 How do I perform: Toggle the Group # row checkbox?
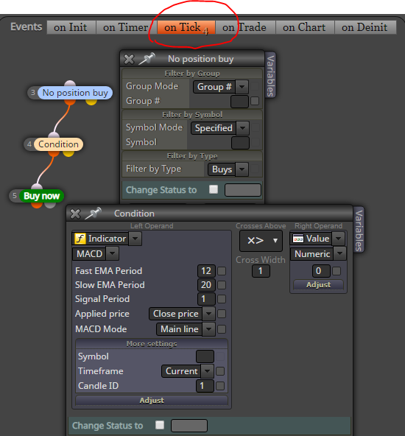pos(255,101)
